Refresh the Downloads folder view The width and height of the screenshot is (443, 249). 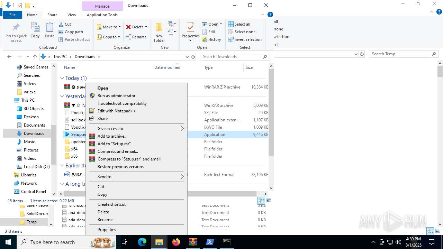193,57
